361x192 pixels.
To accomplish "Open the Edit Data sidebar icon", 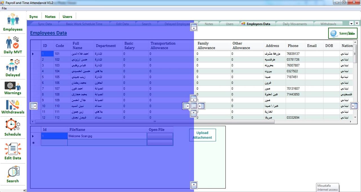I will click(x=13, y=151).
